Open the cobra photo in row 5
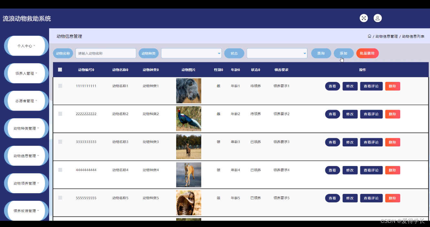Screen dimensions: 430x227 (189, 203)
